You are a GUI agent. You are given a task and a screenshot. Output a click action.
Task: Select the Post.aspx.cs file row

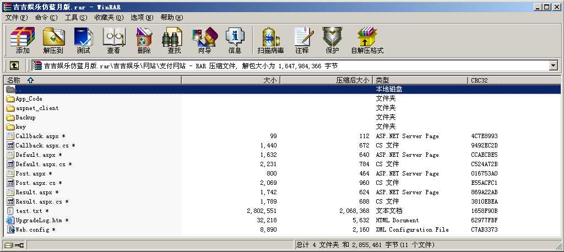[283, 183]
